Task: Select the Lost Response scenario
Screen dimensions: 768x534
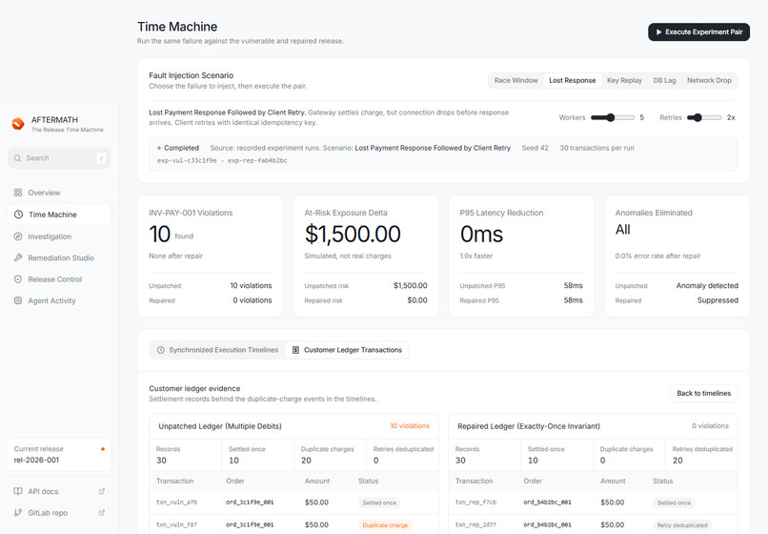Action: (572, 80)
